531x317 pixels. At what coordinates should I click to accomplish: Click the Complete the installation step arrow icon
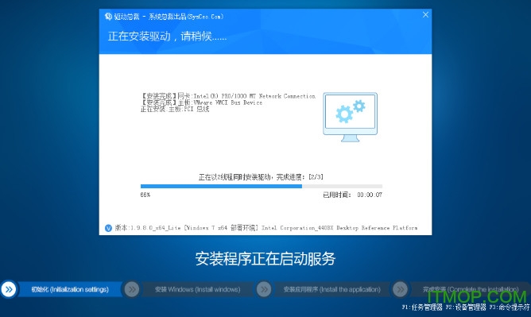(400, 290)
